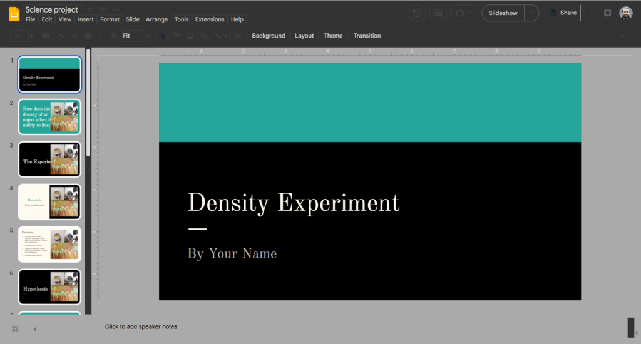The width and height of the screenshot is (641, 344).
Task: Click the print icon in toolbar
Action: [x=88, y=36]
